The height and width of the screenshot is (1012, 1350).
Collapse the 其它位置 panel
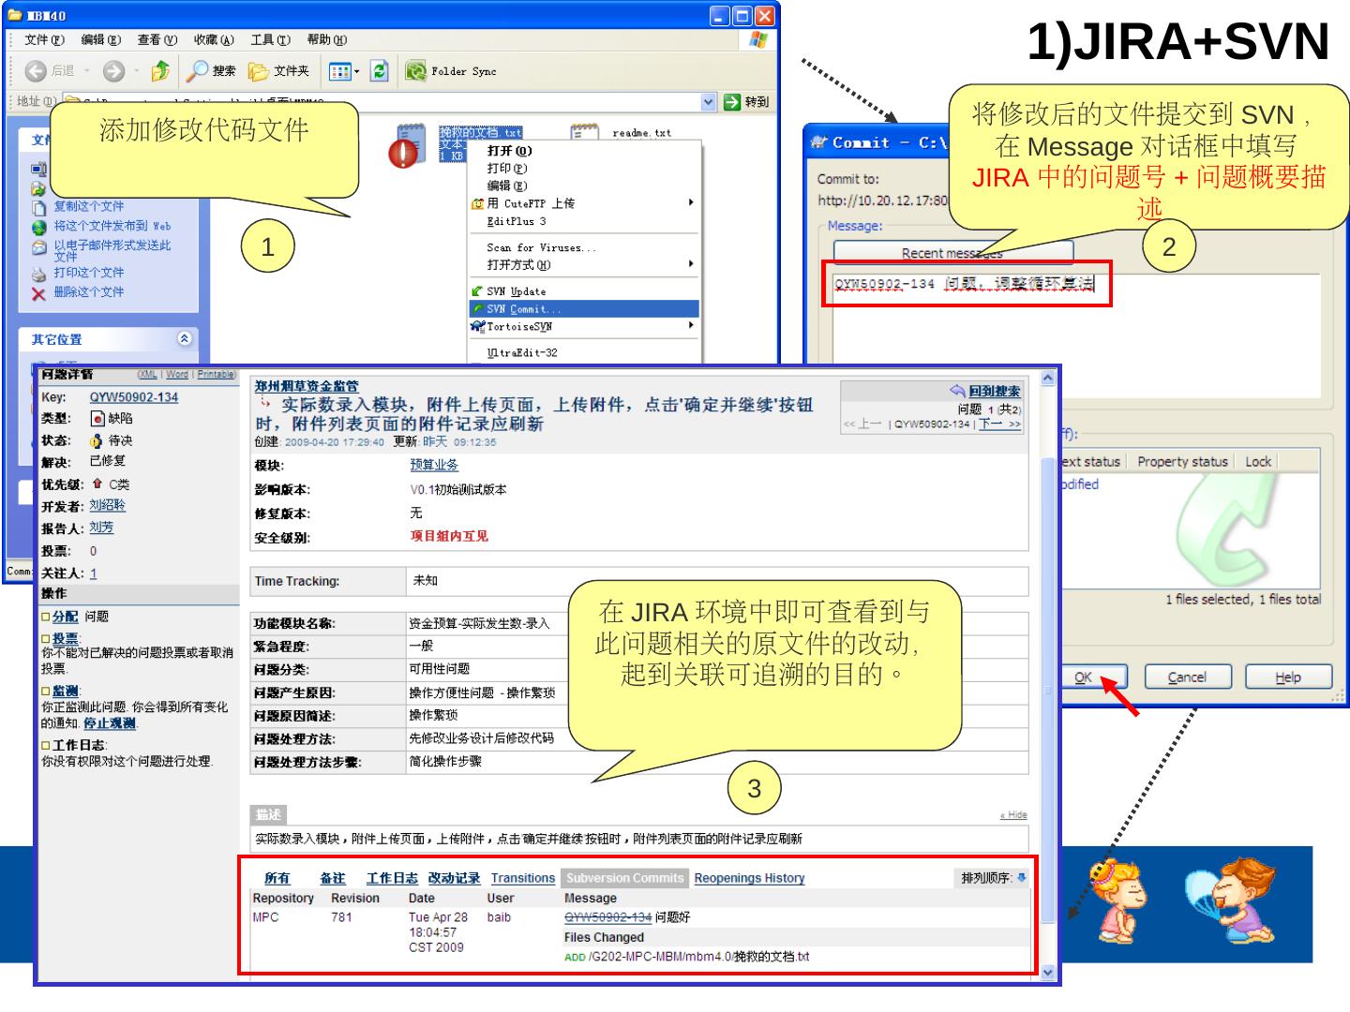point(185,339)
